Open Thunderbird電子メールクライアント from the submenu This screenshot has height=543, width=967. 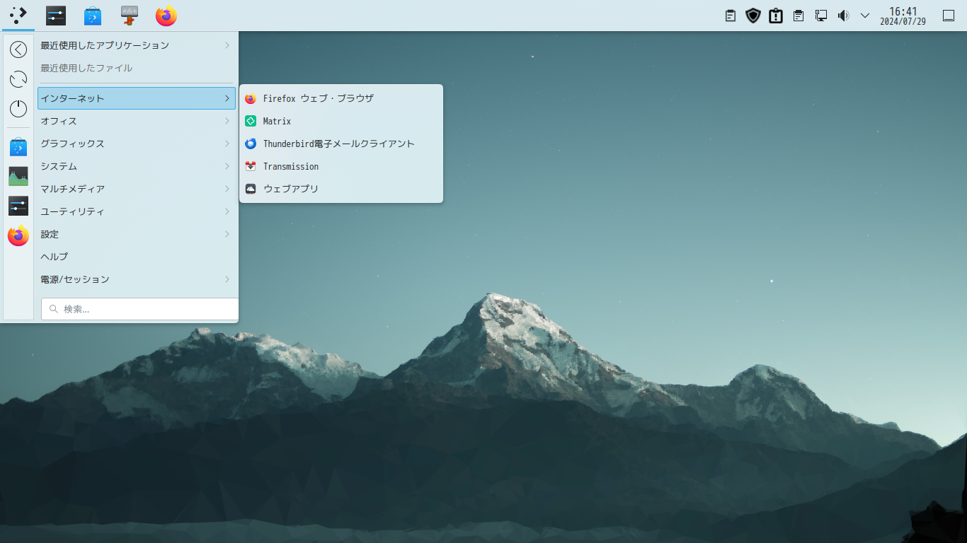[x=341, y=144]
